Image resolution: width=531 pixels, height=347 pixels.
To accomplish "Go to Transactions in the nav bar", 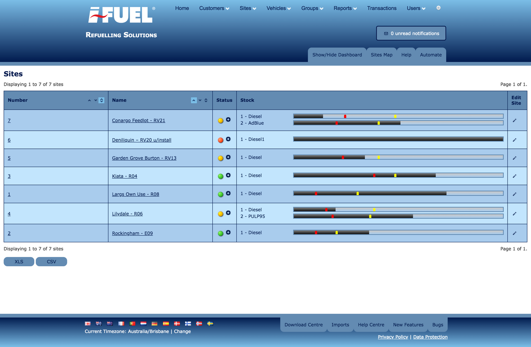I will pos(382,8).
